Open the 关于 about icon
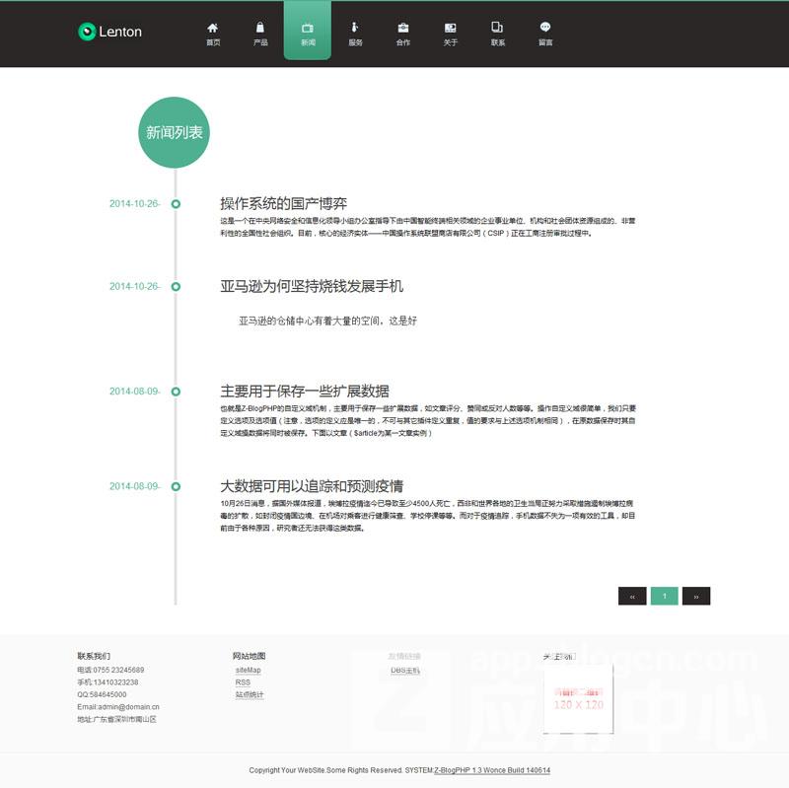Screen dimensions: 789x788 tap(451, 28)
